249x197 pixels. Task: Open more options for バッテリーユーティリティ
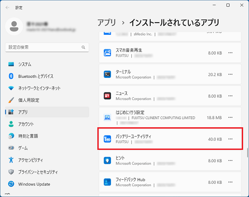click(230, 139)
